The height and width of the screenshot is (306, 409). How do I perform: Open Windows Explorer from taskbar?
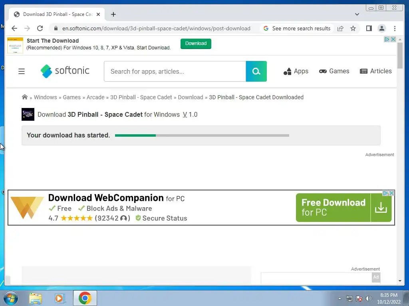pos(35,298)
